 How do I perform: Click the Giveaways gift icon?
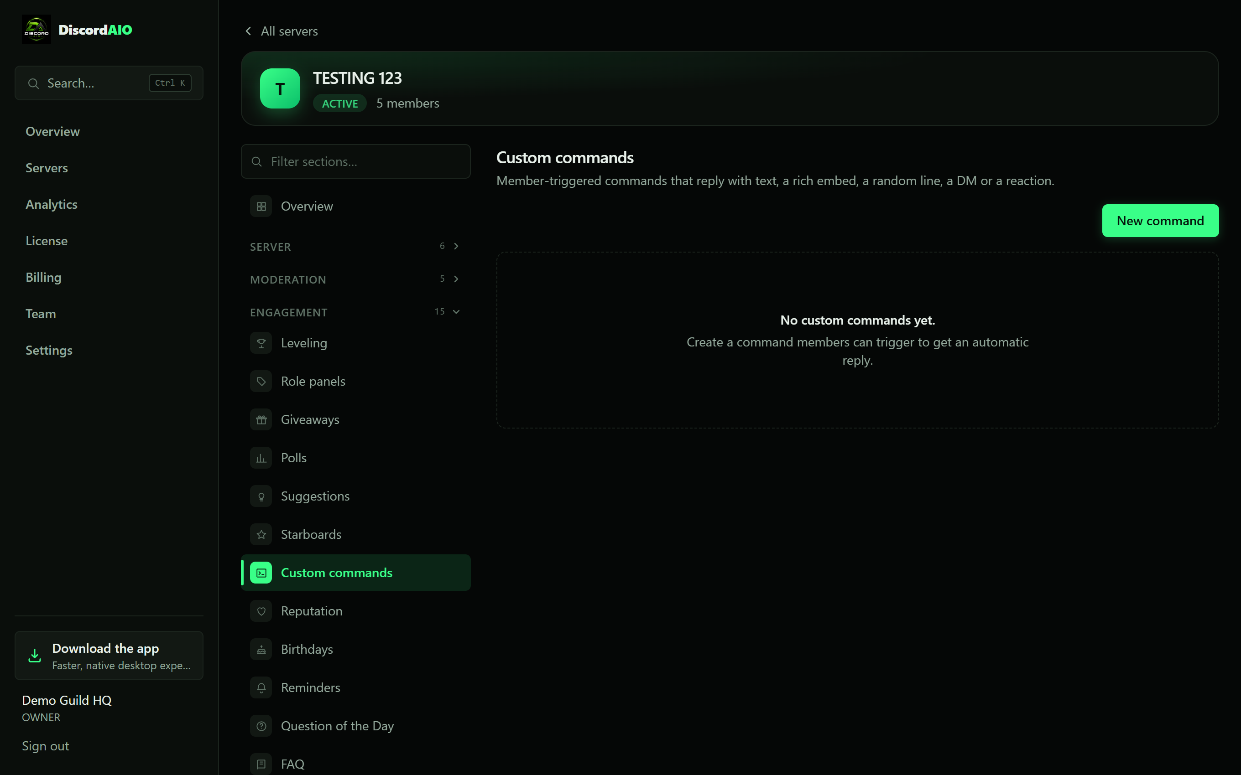tap(261, 419)
